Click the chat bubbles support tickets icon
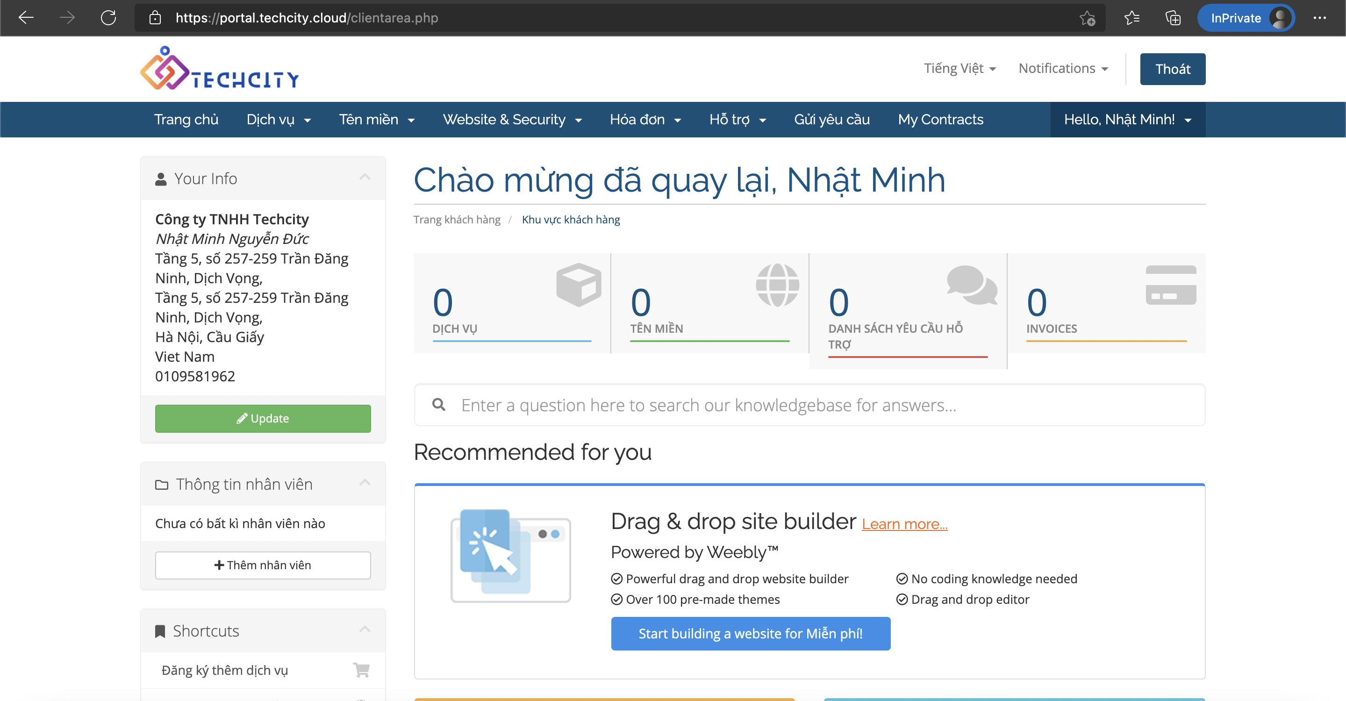 click(972, 285)
